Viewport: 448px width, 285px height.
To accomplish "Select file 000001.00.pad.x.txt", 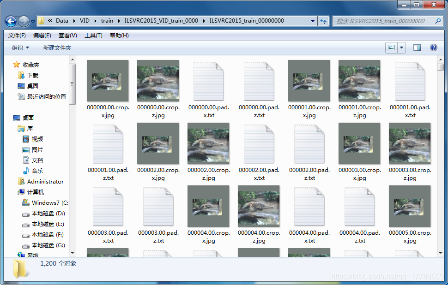I will click(410, 81).
